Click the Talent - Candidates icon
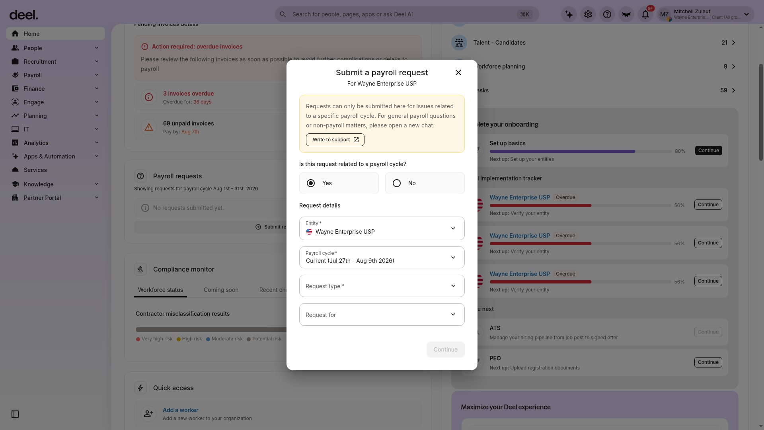Image resolution: width=764 pixels, height=430 pixels. pos(459,43)
